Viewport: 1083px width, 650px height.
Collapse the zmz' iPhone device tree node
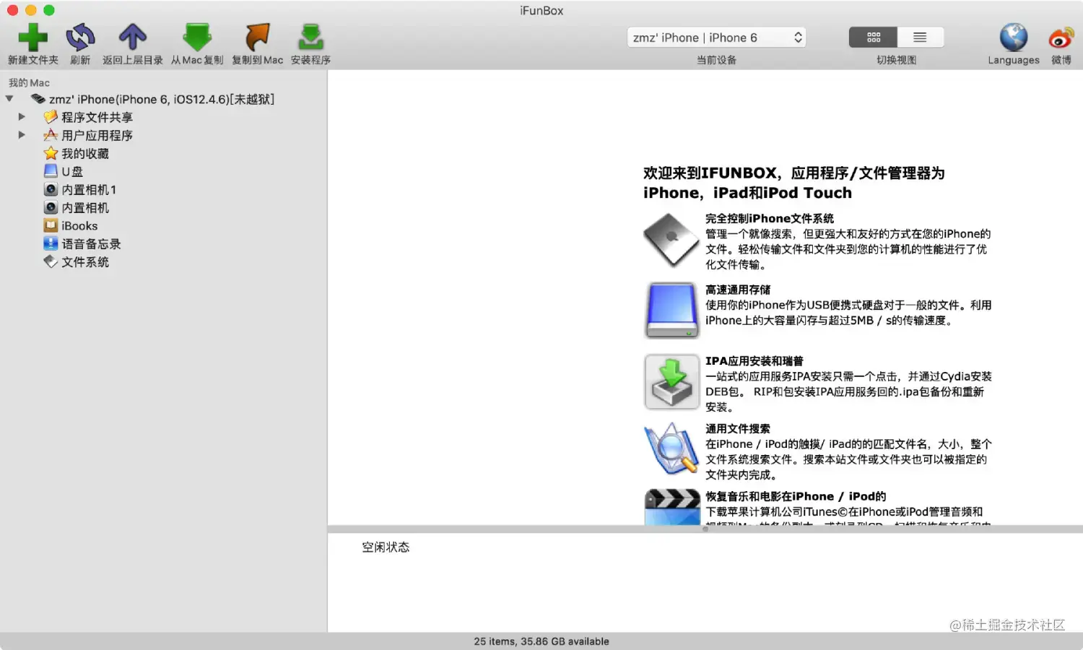[x=9, y=99]
